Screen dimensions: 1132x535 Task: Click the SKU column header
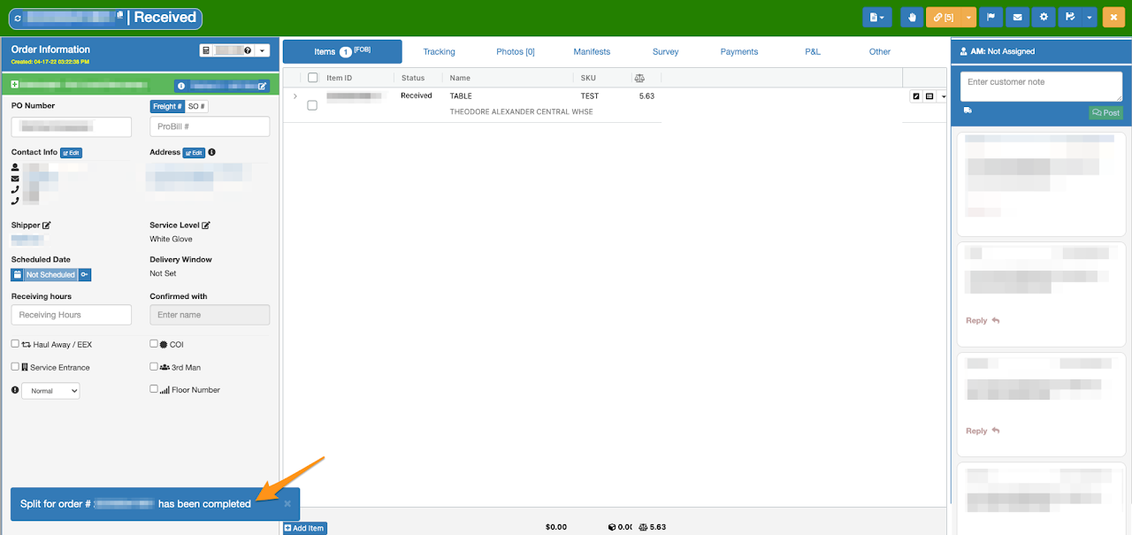pos(588,78)
